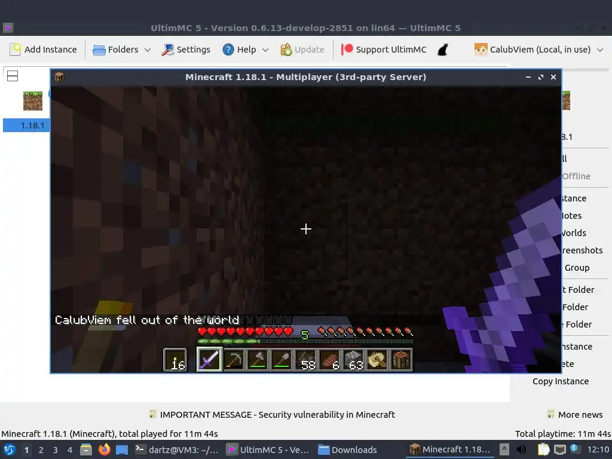612x459 pixels.
Task: Click the update notifier tray icon
Action: (575, 449)
